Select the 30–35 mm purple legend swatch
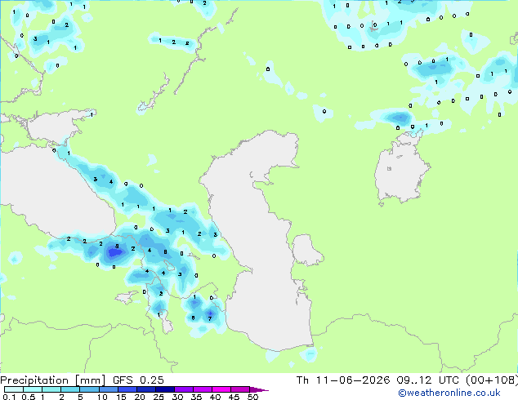This screenshot has height=400, width=518. pyautogui.click(x=183, y=389)
